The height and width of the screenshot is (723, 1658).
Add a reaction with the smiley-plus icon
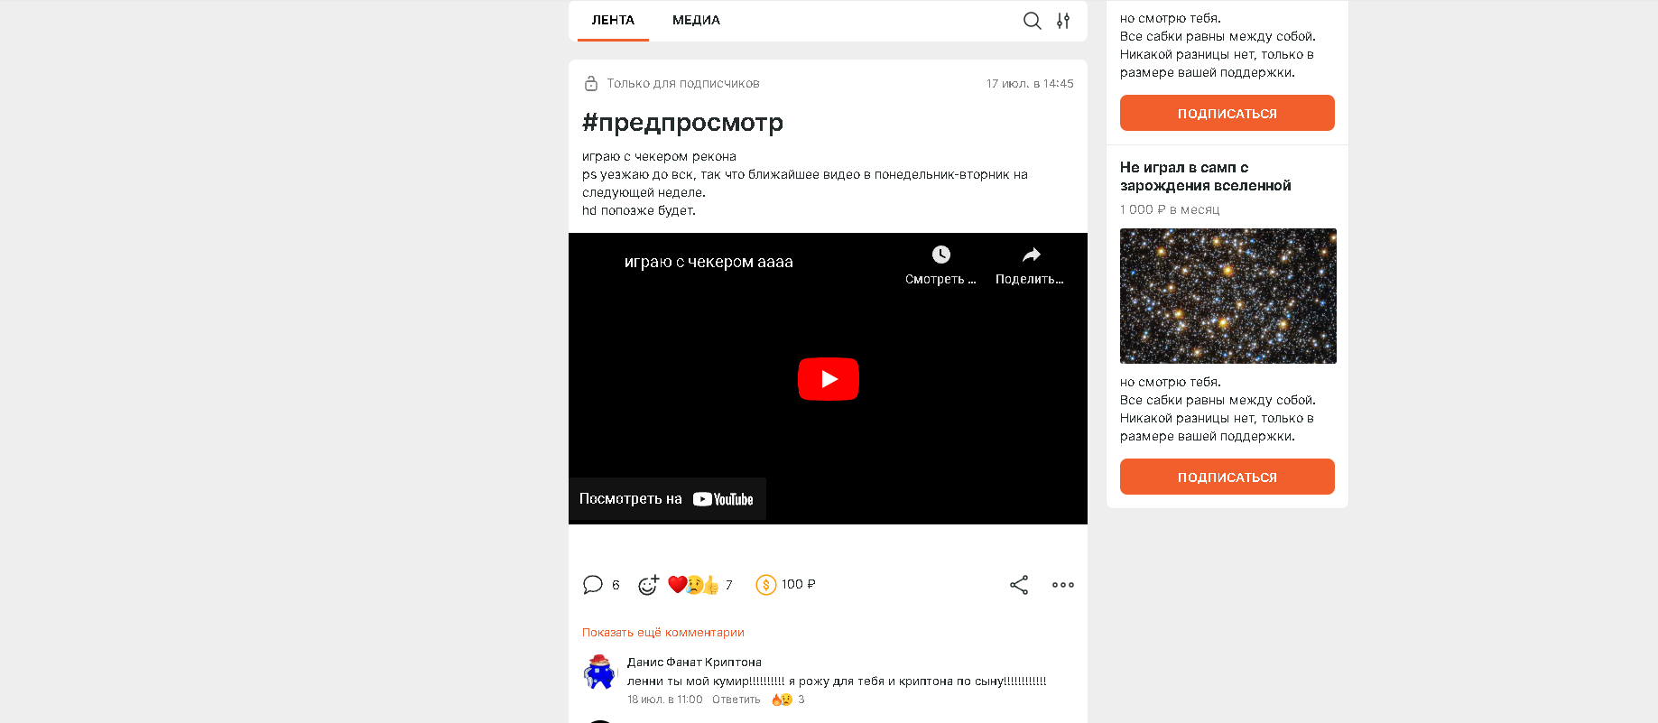648,585
